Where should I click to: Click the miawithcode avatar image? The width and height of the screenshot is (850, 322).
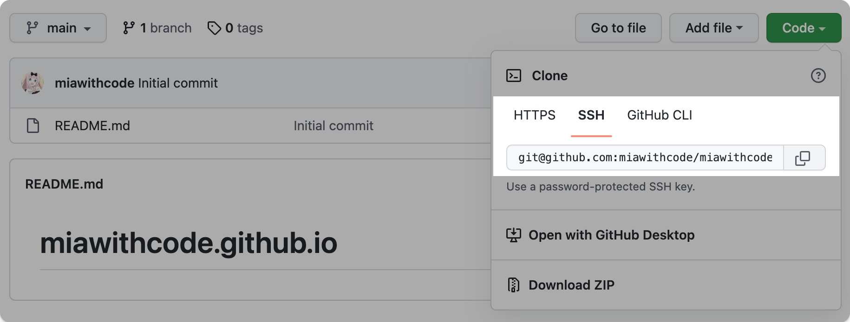tap(33, 83)
